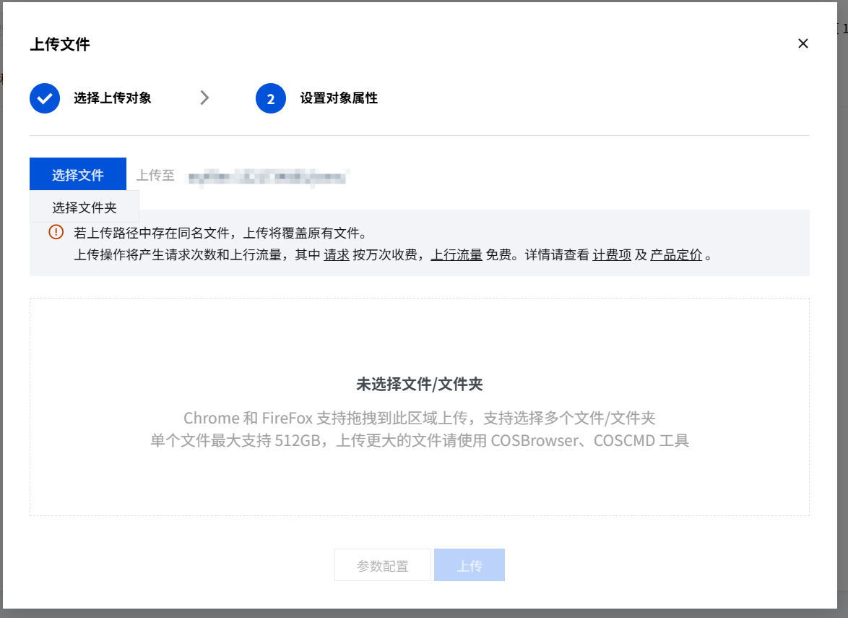Click the 未选择文件/文件夹 placeholder text
848x618 pixels.
pos(420,384)
